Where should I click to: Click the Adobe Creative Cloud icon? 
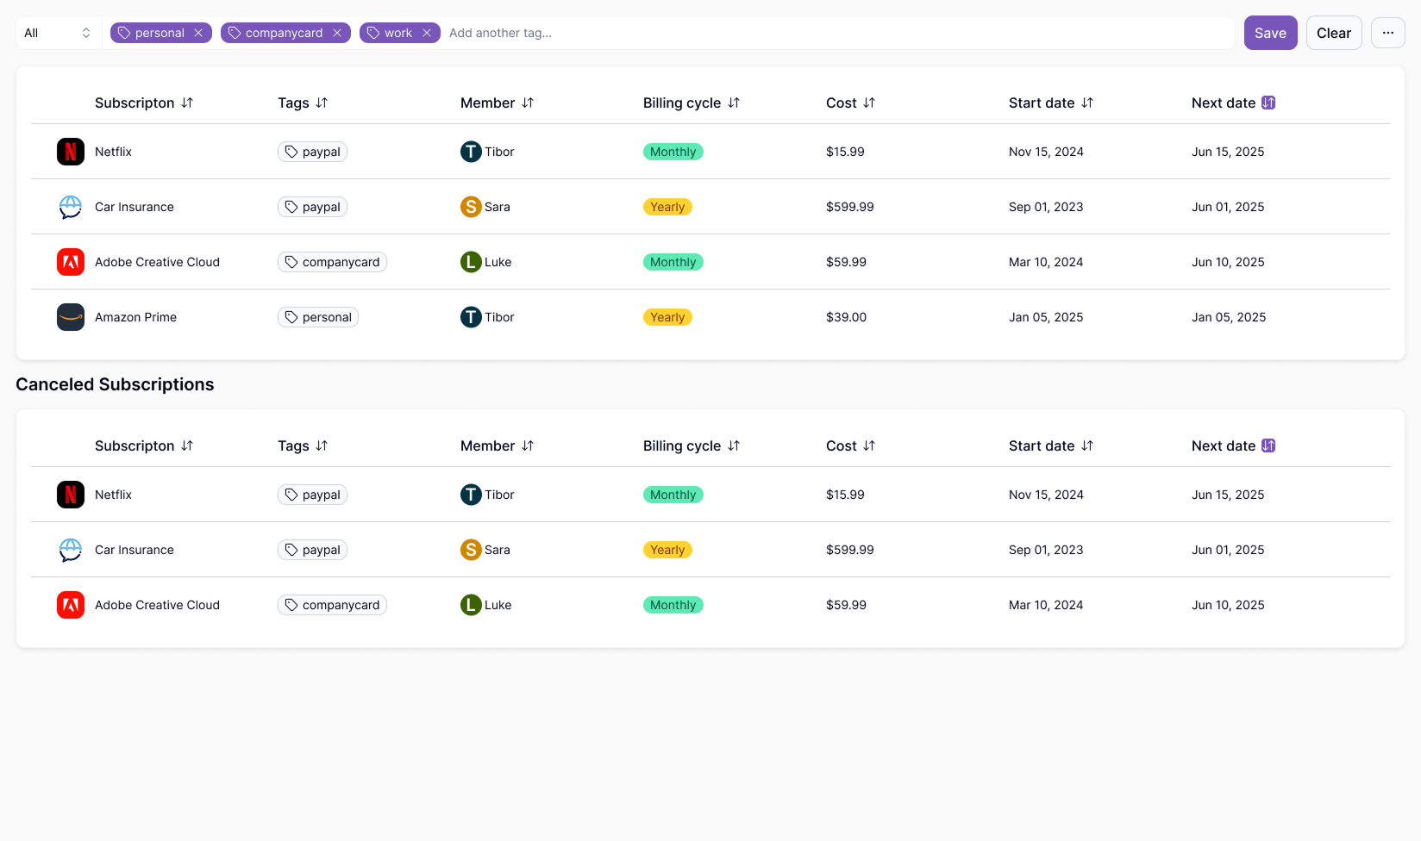tap(70, 261)
